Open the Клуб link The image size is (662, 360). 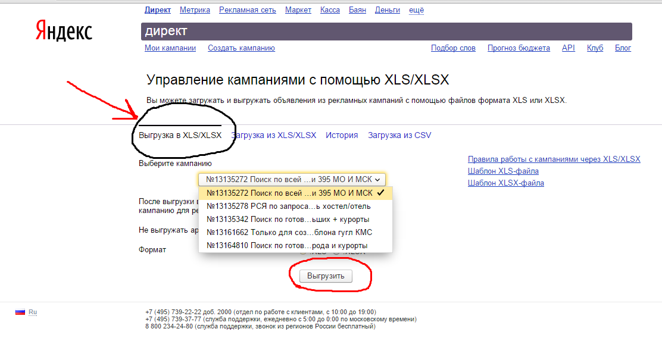[595, 48]
